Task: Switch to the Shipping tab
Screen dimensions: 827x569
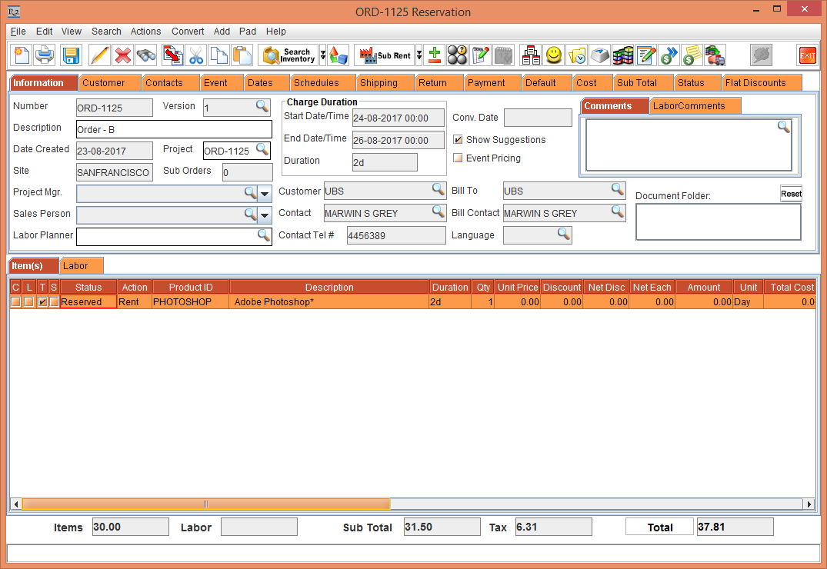Action: point(378,83)
